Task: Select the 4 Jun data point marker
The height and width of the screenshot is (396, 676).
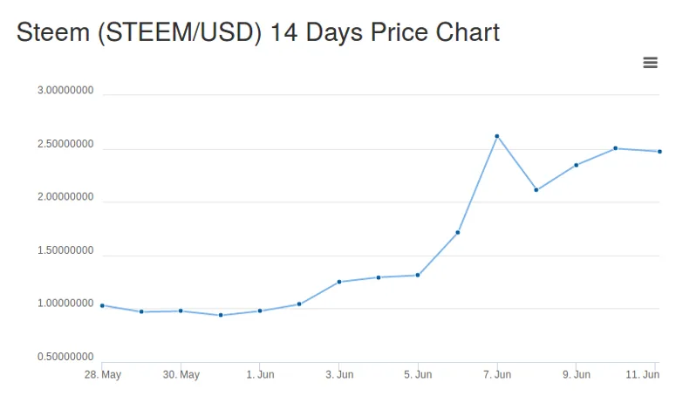Action: pyautogui.click(x=379, y=277)
